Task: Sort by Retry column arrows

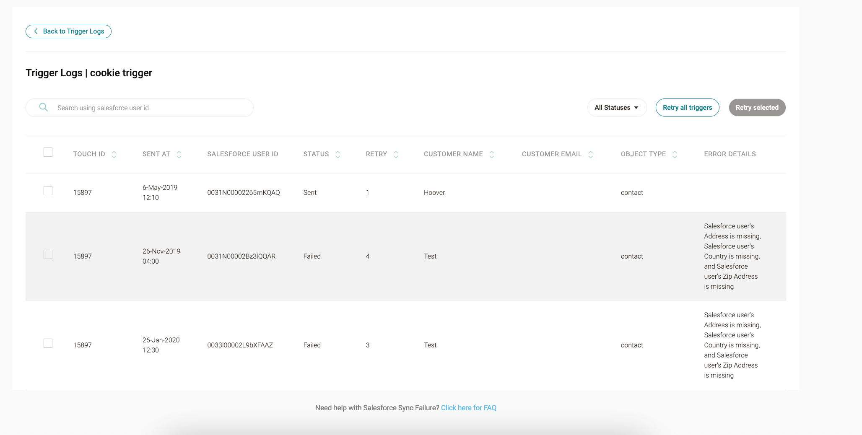Action: [x=396, y=155]
